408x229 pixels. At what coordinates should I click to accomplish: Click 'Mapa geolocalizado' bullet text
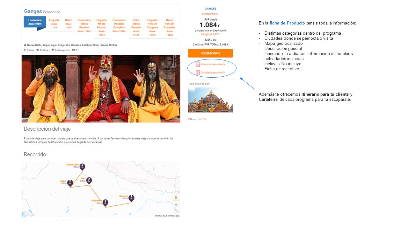(283, 44)
